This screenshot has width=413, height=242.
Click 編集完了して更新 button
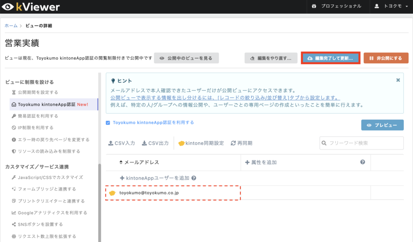pos(330,58)
